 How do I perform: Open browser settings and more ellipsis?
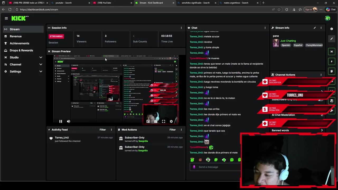[x=321, y=9]
